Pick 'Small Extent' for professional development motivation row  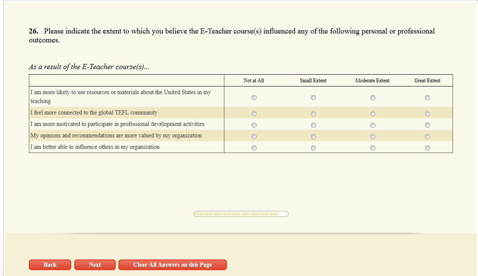pos(313,125)
